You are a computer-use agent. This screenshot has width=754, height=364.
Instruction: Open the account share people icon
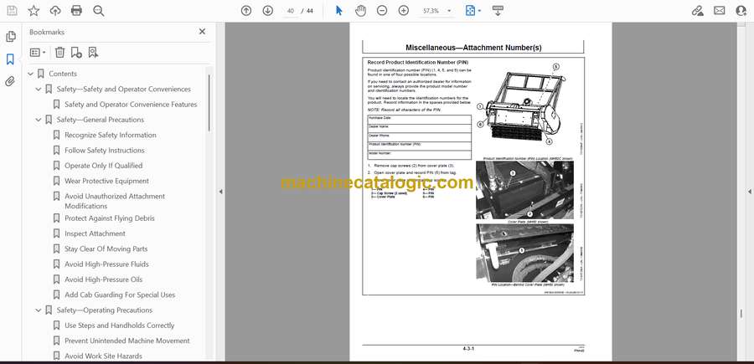[x=741, y=11]
